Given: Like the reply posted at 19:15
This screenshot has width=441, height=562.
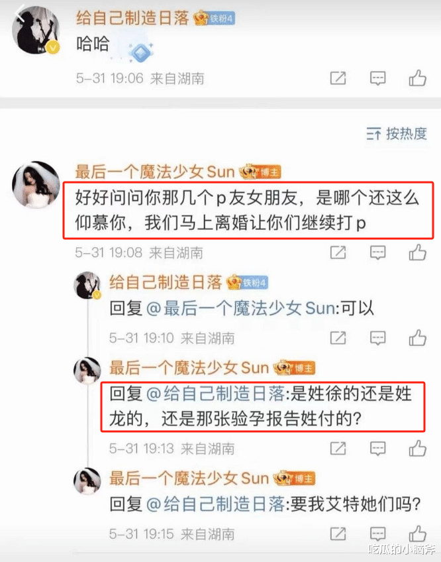Looking at the screenshot, I should tap(417, 534).
